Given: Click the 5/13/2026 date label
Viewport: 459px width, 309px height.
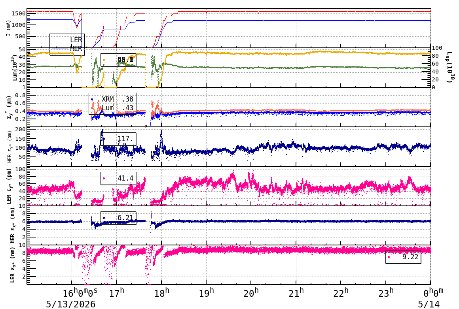Looking at the screenshot, I should (x=70, y=304).
